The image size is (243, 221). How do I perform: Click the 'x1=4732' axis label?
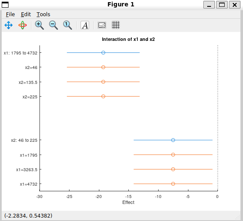(29, 184)
